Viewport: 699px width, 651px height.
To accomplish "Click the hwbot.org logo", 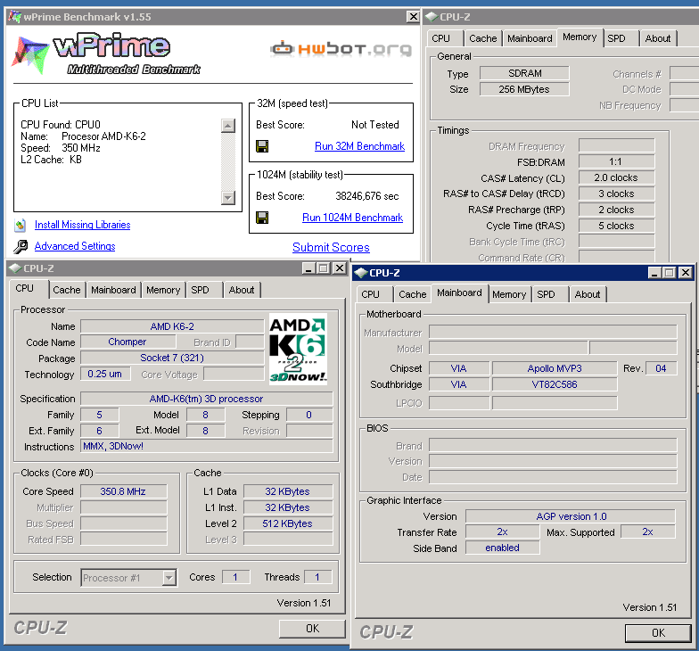I will coord(341,48).
